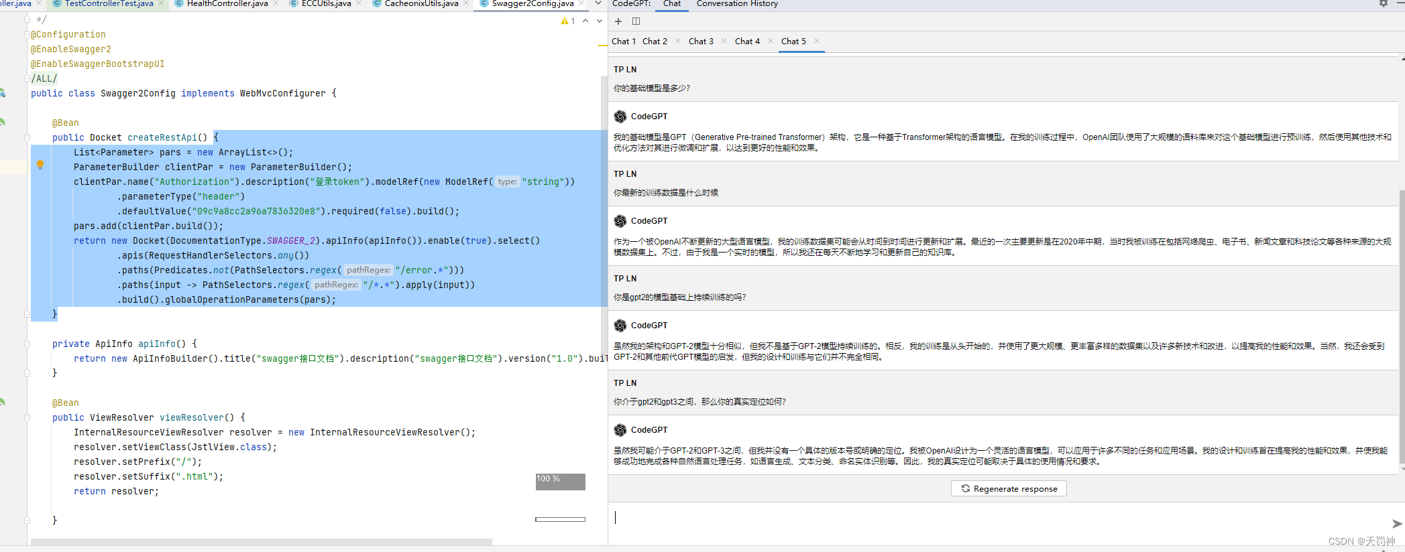Close the Chat 3 tab
The image size is (1405, 552).
pyautogui.click(x=724, y=41)
